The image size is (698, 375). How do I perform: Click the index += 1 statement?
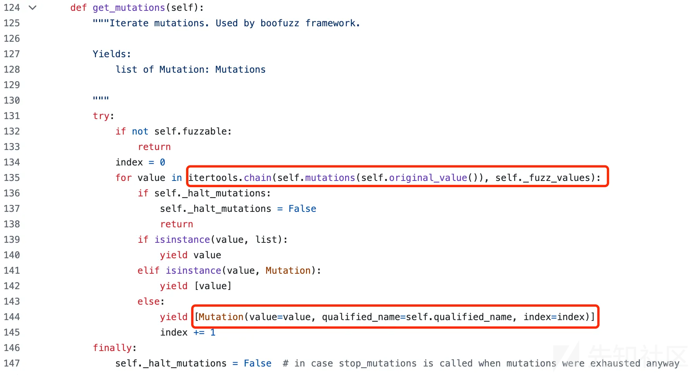point(188,332)
